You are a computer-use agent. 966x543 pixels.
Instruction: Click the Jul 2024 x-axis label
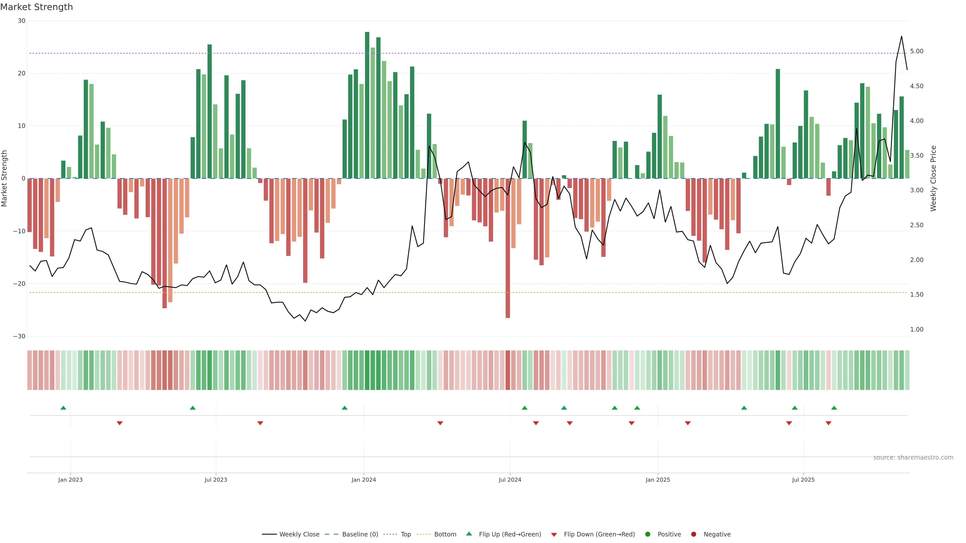pyautogui.click(x=510, y=480)
